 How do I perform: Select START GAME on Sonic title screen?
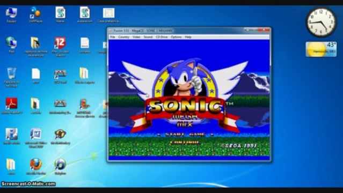pos(185,135)
